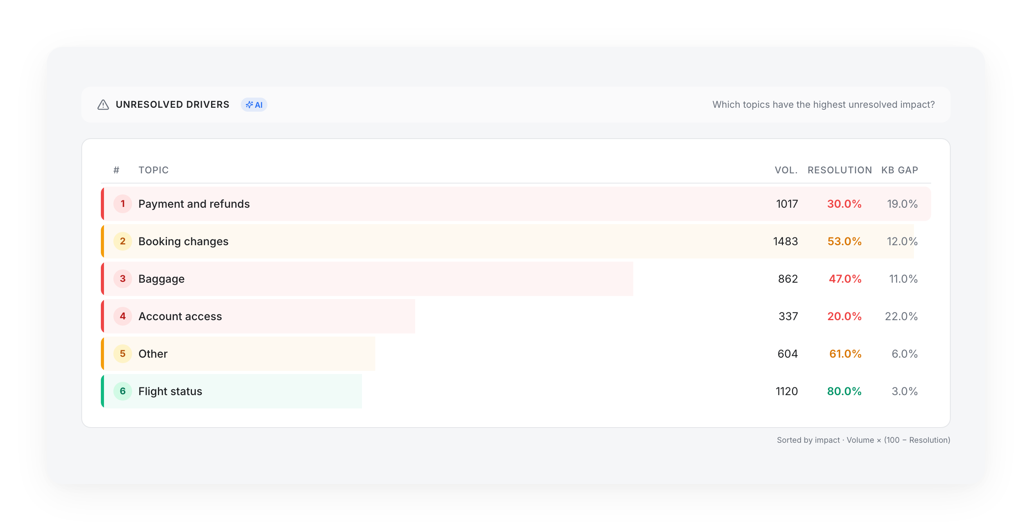The width and height of the screenshot is (1032, 531).
Task: Click KB gap value 19.0%
Action: 902,204
